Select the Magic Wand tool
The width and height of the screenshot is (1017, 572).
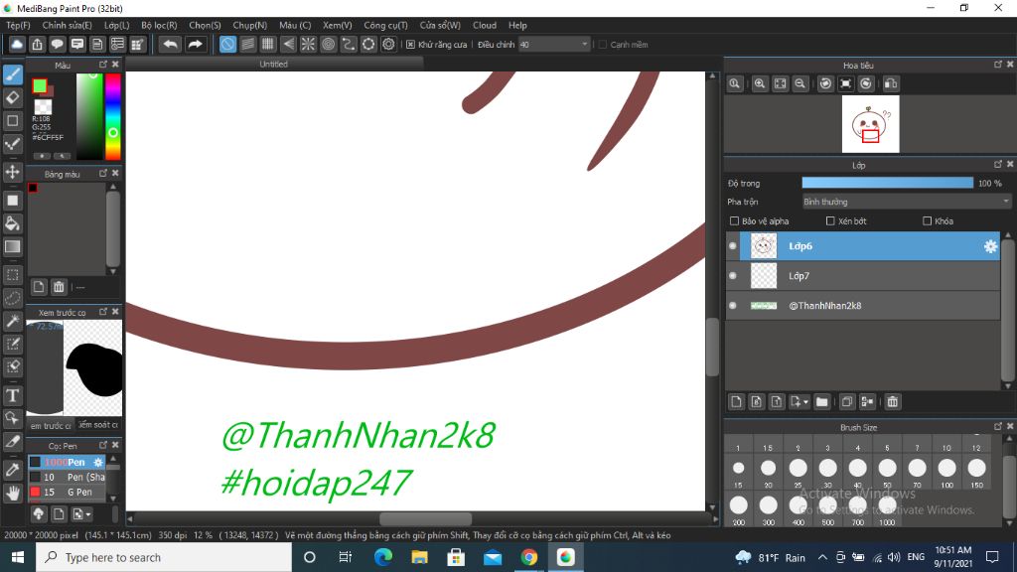(13, 321)
